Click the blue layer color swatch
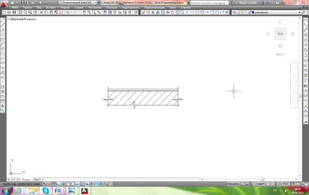 [253, 13]
